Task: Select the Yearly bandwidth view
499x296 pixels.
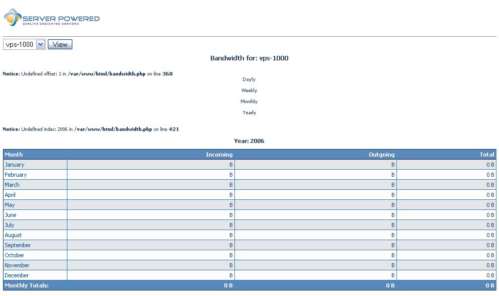Action: click(x=249, y=113)
